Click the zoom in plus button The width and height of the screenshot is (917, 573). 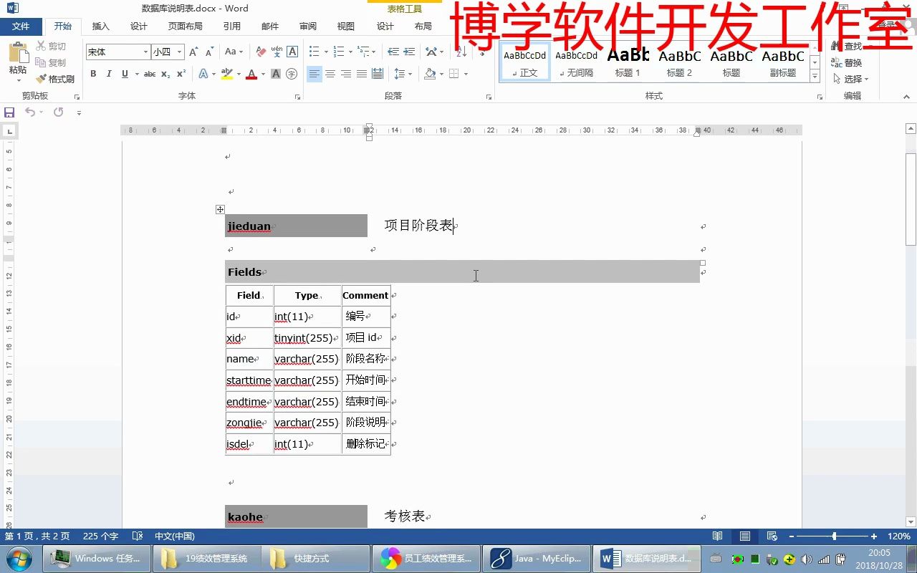tap(874, 536)
